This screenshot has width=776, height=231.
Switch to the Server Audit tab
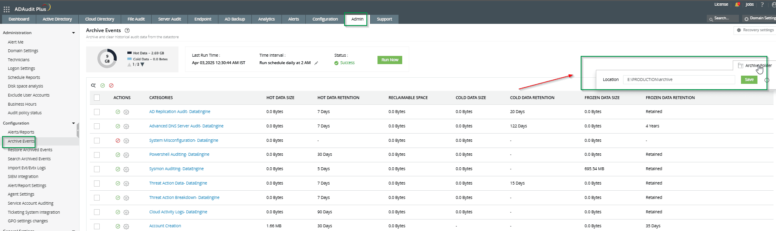coord(169,19)
